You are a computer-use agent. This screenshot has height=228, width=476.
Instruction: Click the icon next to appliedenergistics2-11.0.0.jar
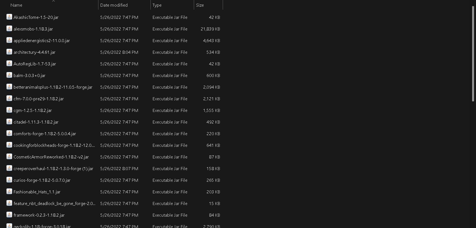coord(9,40)
